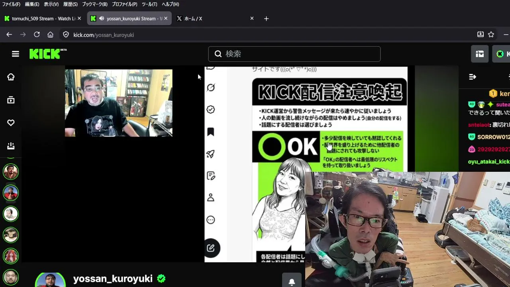Click the compose post button in stream
Screen dimensions: 510x287
pos(211,248)
